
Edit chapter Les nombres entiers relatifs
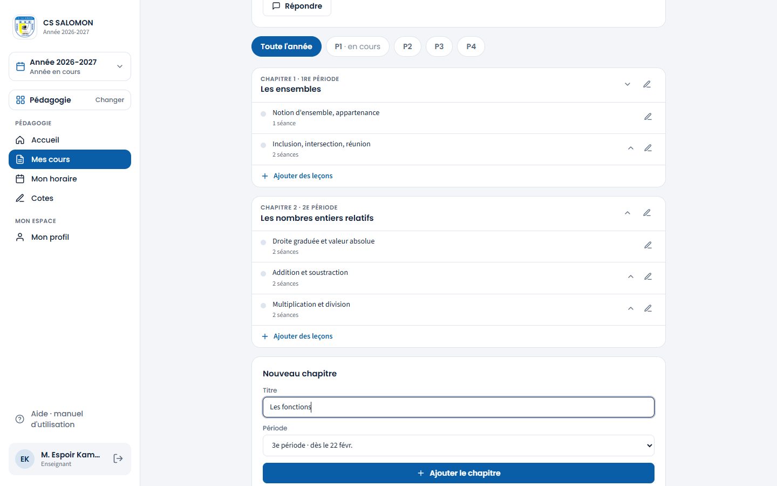(647, 213)
